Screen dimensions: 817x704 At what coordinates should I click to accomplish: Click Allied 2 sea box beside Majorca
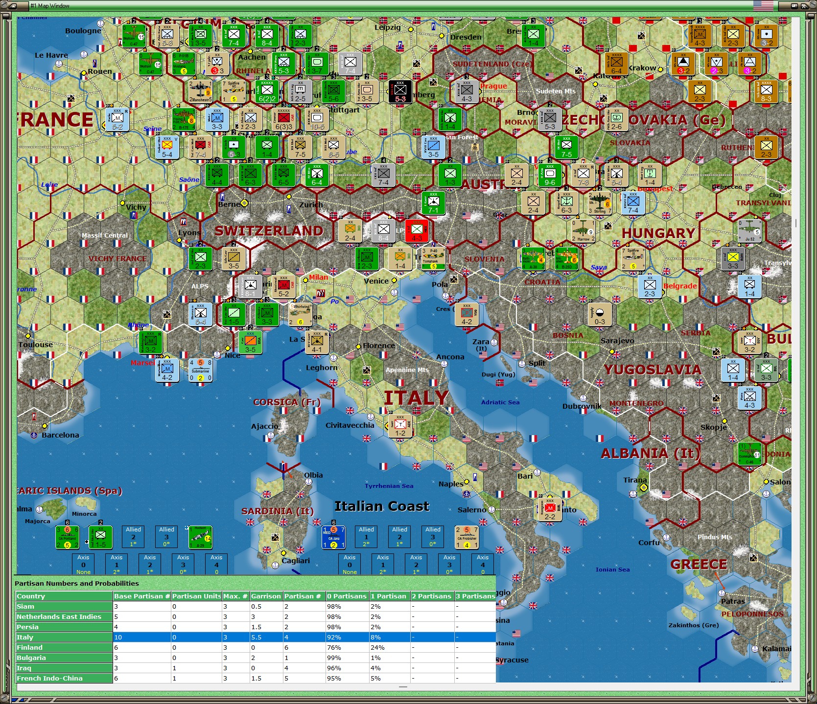point(133,537)
